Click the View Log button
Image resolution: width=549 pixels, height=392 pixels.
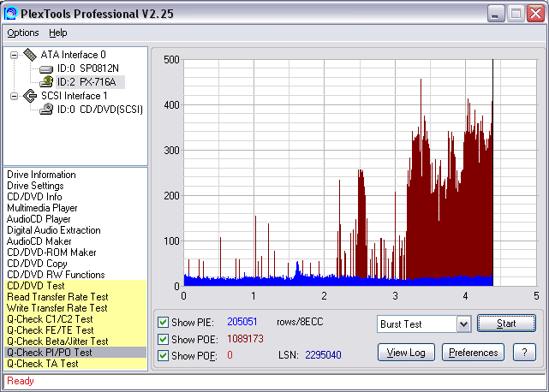coord(406,353)
